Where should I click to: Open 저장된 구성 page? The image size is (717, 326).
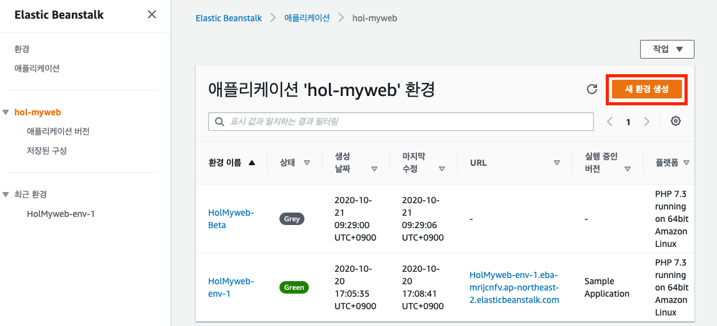coord(47,151)
